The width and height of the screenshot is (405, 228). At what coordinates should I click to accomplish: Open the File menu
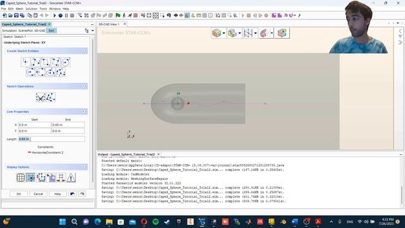click(x=3, y=9)
